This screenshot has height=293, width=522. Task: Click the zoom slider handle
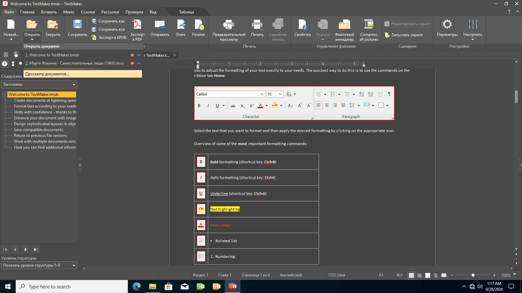point(473,275)
